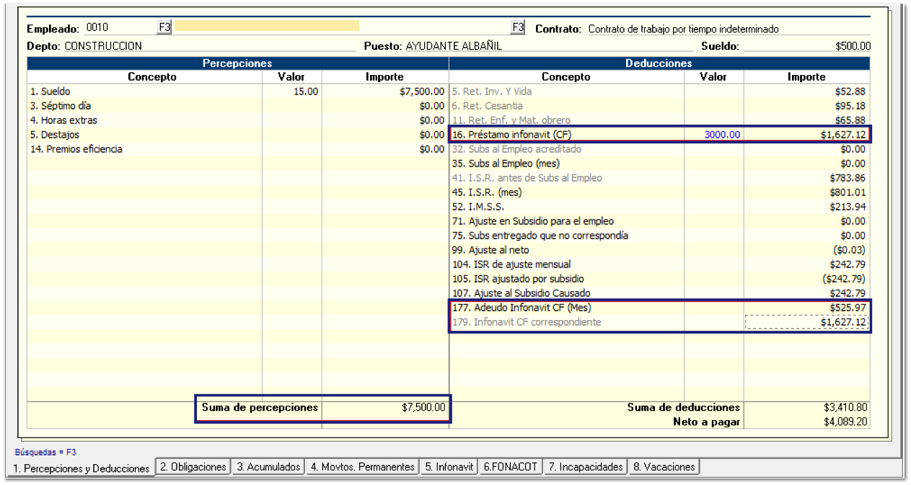This screenshot has height=485, width=911.
Task: Open the 7. Incapacidades tab
Action: coord(585,467)
